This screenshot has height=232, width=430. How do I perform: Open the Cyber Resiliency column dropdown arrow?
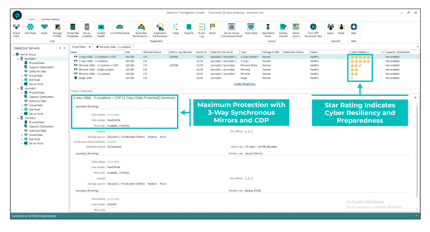(x=382, y=52)
